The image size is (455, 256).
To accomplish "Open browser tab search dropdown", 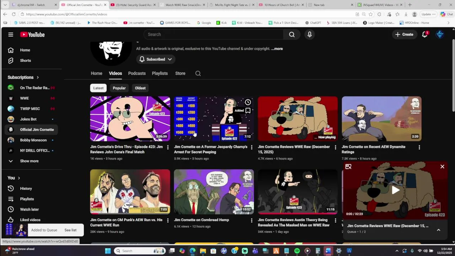I will coord(5,5).
